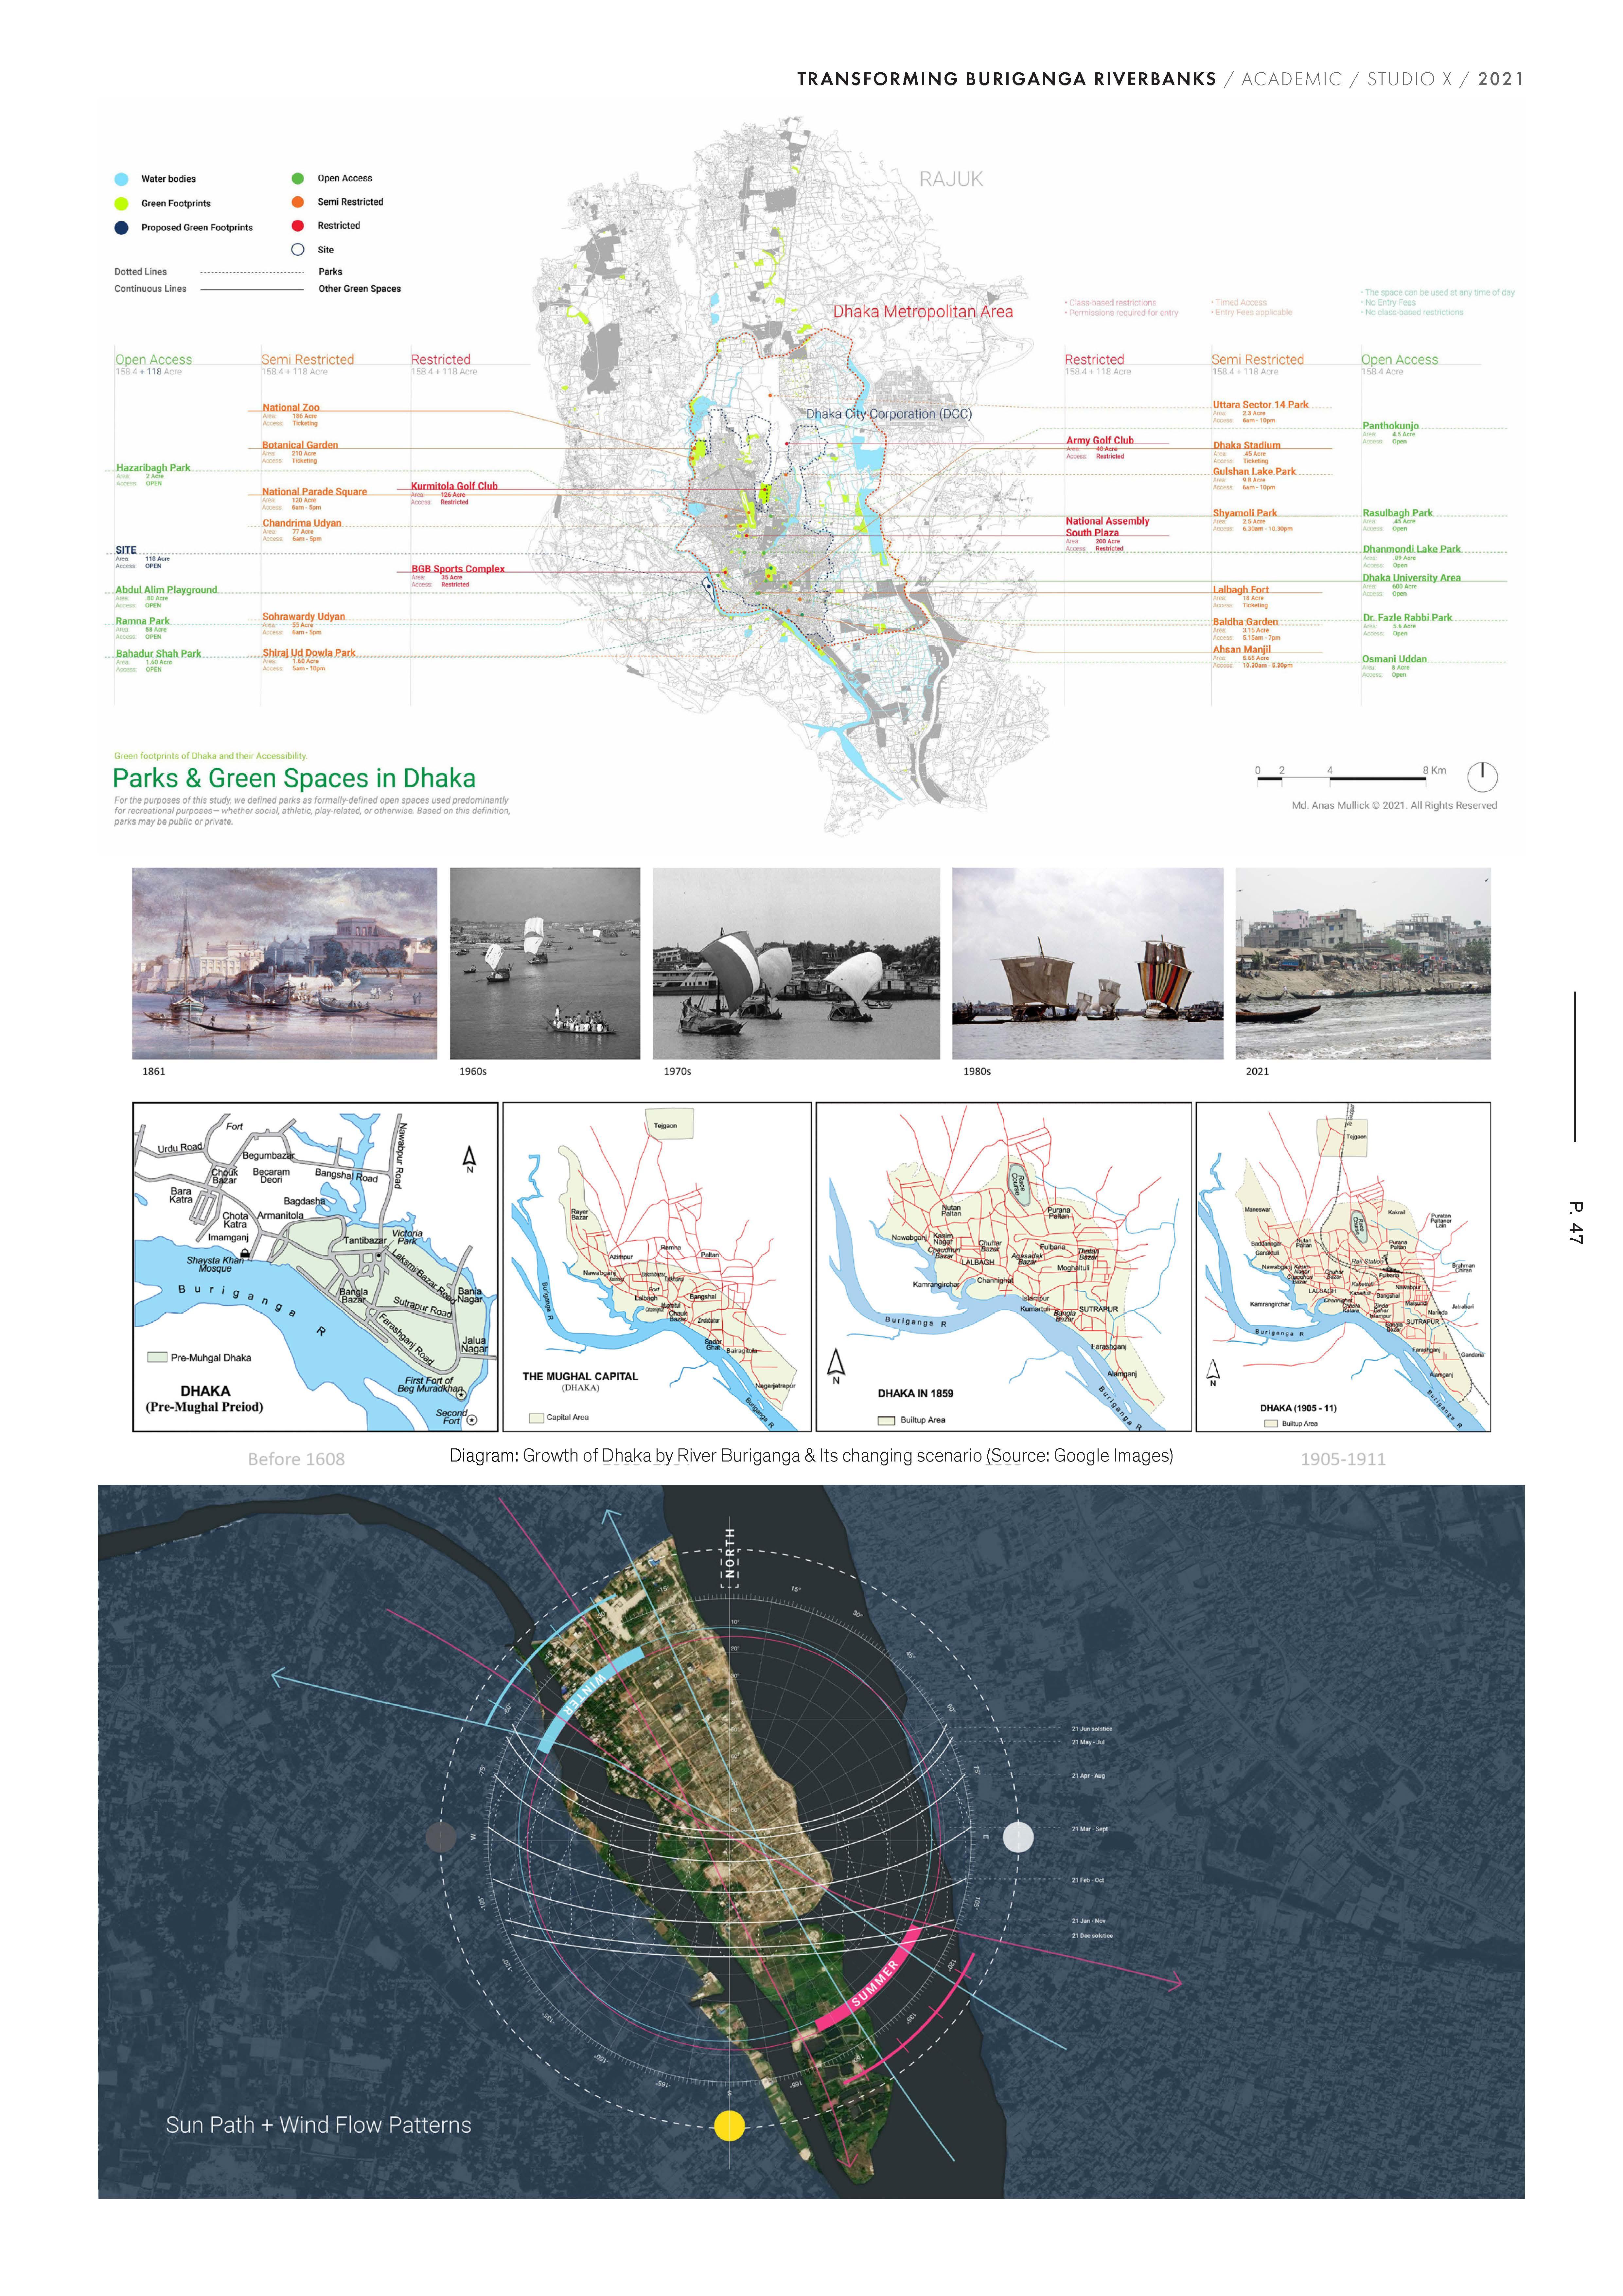Click the Ramna Park entry
Viewport: 1623px width, 2296px height.
click(x=143, y=621)
